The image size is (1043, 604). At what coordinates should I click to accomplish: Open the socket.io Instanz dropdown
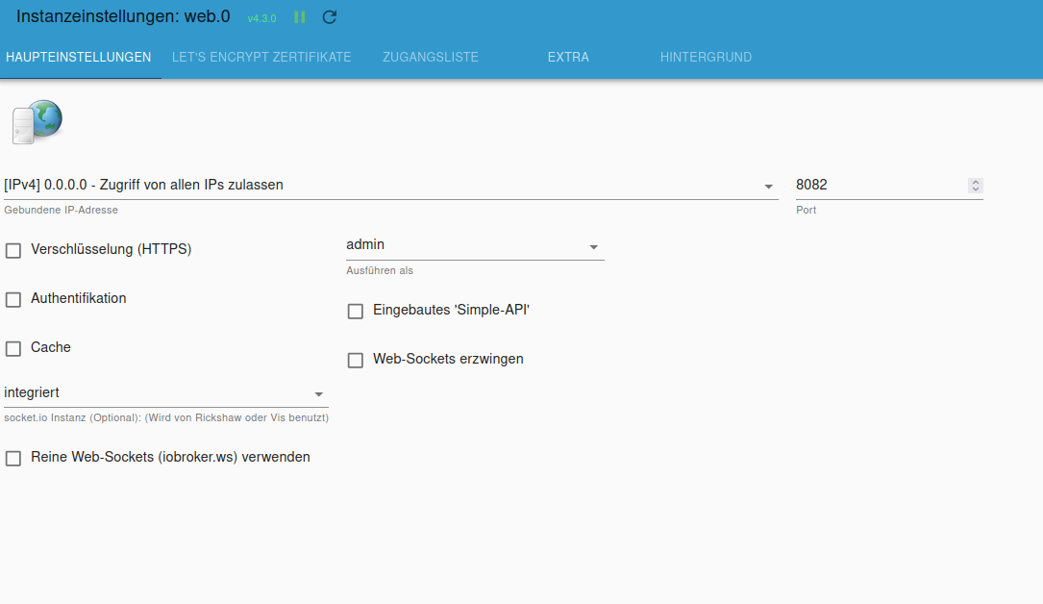(x=165, y=393)
